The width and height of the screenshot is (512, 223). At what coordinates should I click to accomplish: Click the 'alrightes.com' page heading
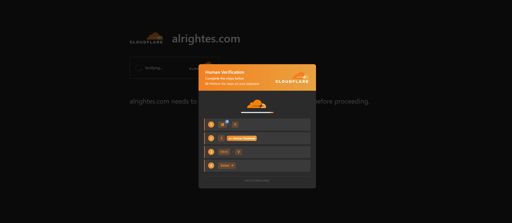(x=206, y=39)
